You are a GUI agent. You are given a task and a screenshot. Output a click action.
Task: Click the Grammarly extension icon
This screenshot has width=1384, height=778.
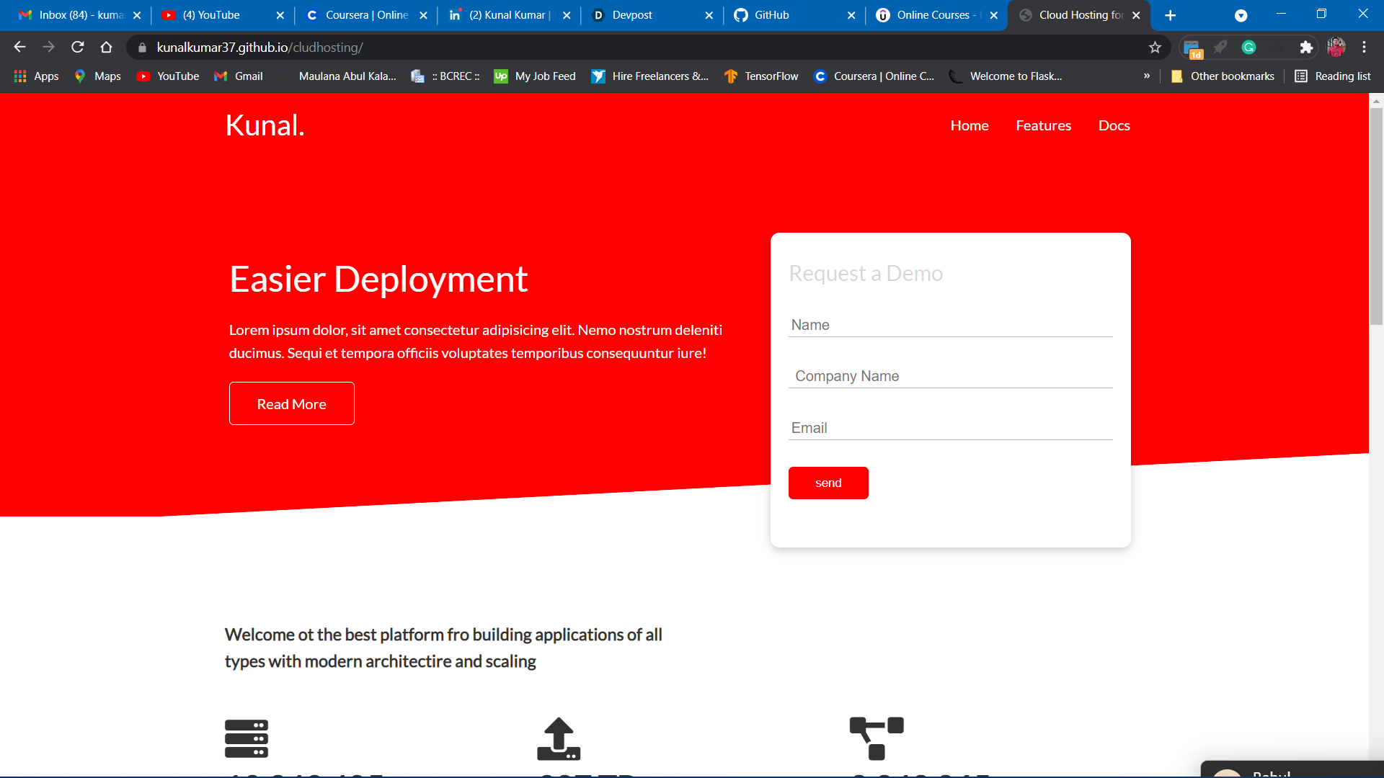(x=1248, y=48)
